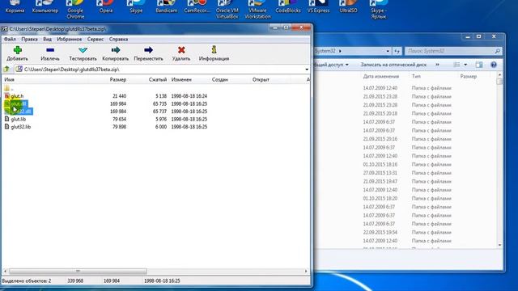This screenshot has width=518, height=291.
Task: Click the Извлечь (Extract) minus icon
Action: tap(50, 50)
